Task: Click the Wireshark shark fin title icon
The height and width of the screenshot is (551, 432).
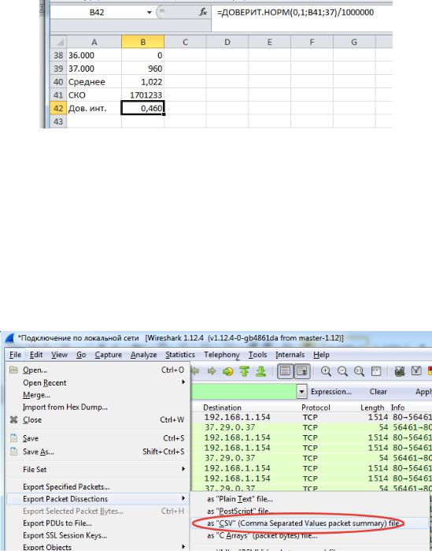Action: [x=9, y=338]
